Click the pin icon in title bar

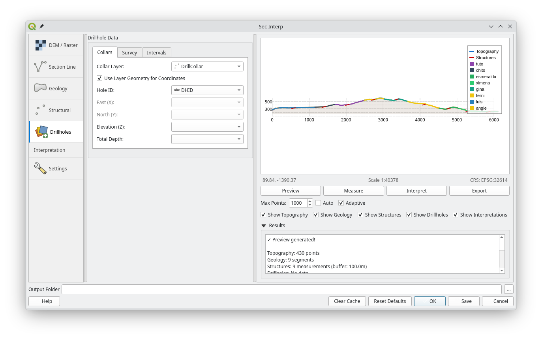pos(41,26)
